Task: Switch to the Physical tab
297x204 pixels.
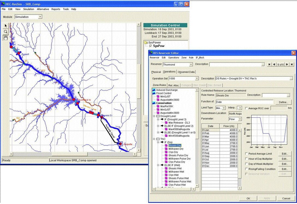Action: point(156,72)
